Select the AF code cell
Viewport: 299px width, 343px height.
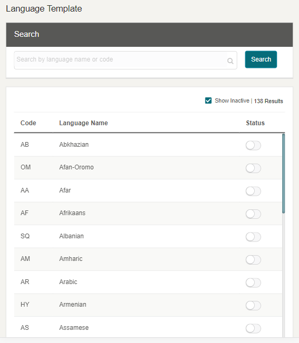(x=25, y=213)
